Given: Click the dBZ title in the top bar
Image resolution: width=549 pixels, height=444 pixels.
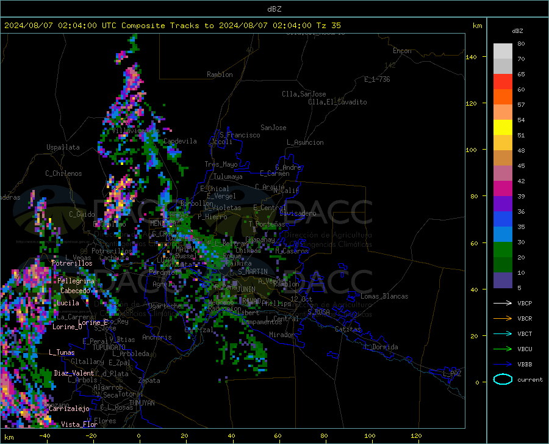Looking at the screenshot, I should [x=274, y=9].
